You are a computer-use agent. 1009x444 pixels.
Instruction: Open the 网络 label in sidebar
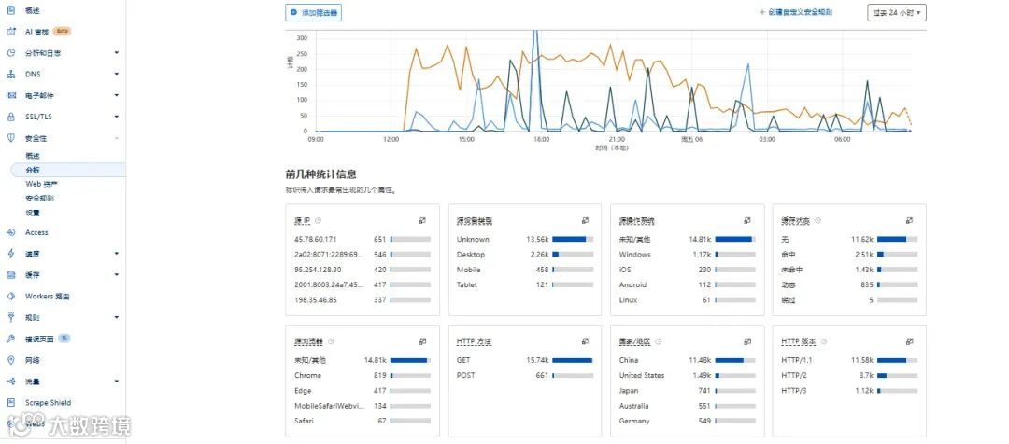(x=33, y=360)
